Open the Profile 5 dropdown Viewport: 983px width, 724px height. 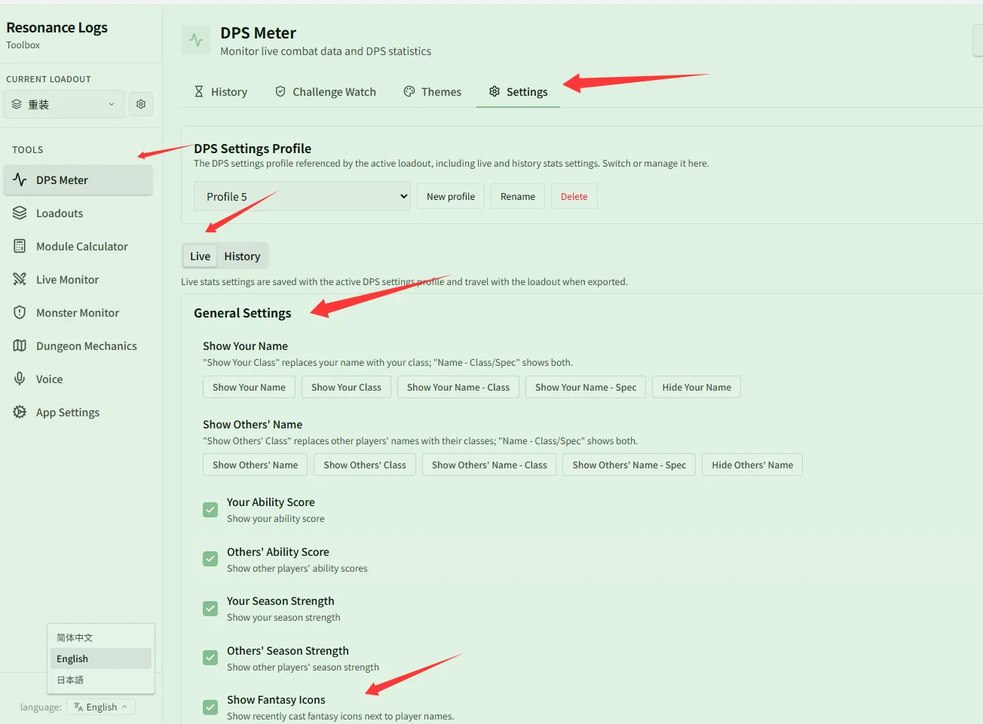(x=302, y=196)
